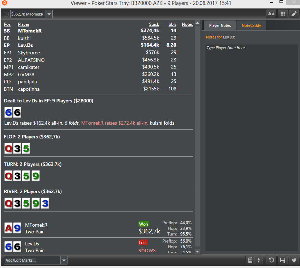The height and width of the screenshot is (268, 300).
Task: Click the Stack column header
Action: [154, 24]
